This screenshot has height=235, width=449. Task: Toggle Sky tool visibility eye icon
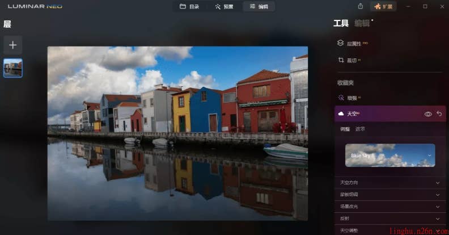coord(428,114)
